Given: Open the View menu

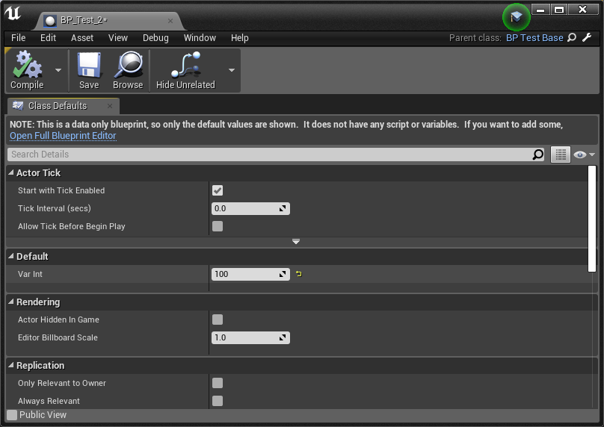Looking at the screenshot, I should (118, 38).
